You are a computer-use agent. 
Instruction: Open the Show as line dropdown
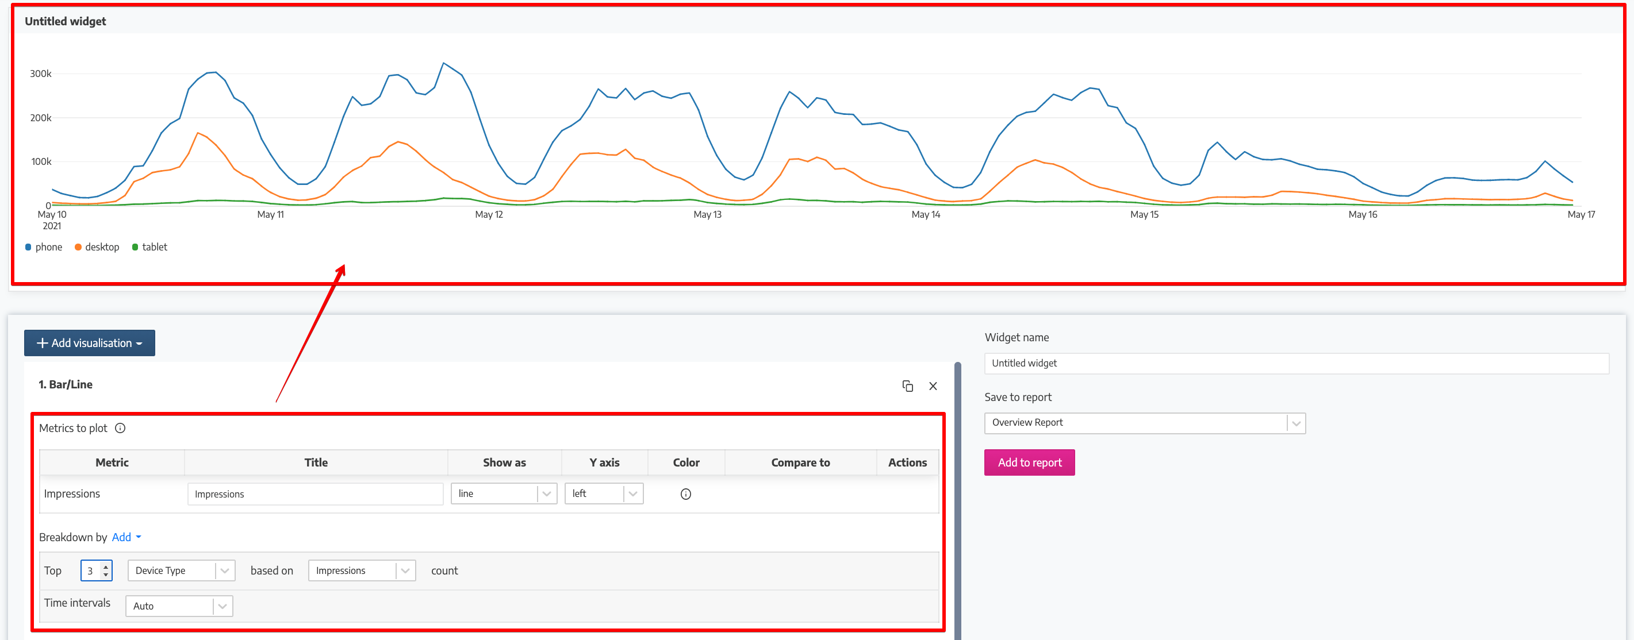point(504,494)
